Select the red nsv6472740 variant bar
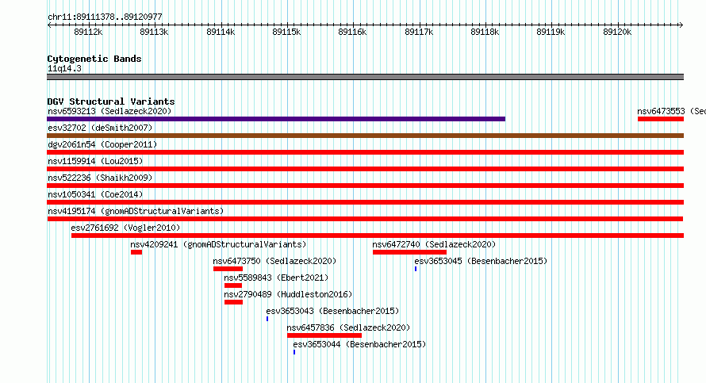Image resolution: width=706 pixels, height=383 pixels. coord(409,252)
